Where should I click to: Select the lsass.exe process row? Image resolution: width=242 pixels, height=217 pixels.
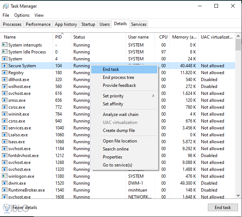click(16, 142)
